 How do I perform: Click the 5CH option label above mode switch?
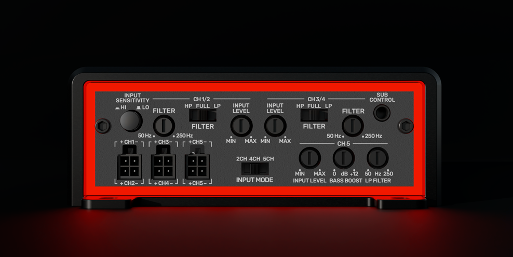coord(268,158)
